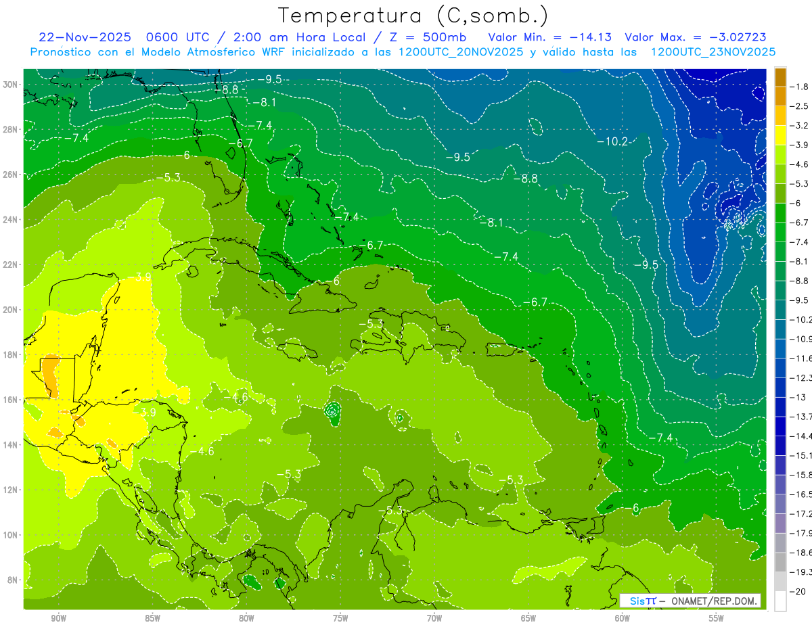Screen dimensions: 812x627
Task: Click the 70W longitude axis label
Action: 434,619
